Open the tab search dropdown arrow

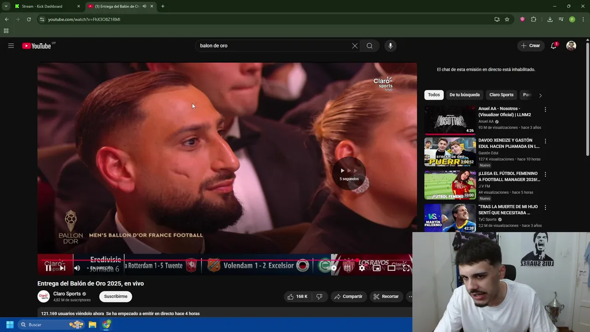6,6
